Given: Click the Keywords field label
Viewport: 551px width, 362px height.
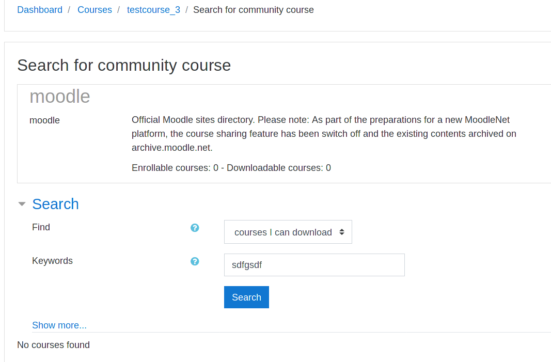Looking at the screenshot, I should click(x=52, y=261).
